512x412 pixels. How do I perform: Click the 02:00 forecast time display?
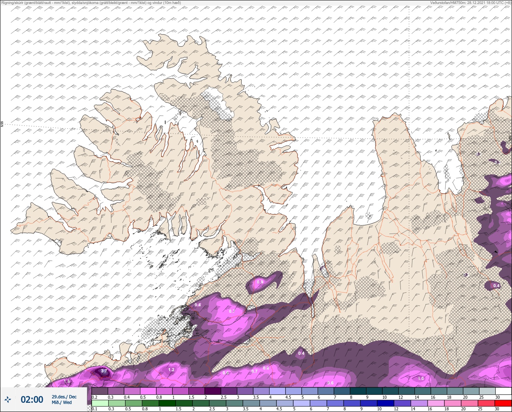[32, 400]
